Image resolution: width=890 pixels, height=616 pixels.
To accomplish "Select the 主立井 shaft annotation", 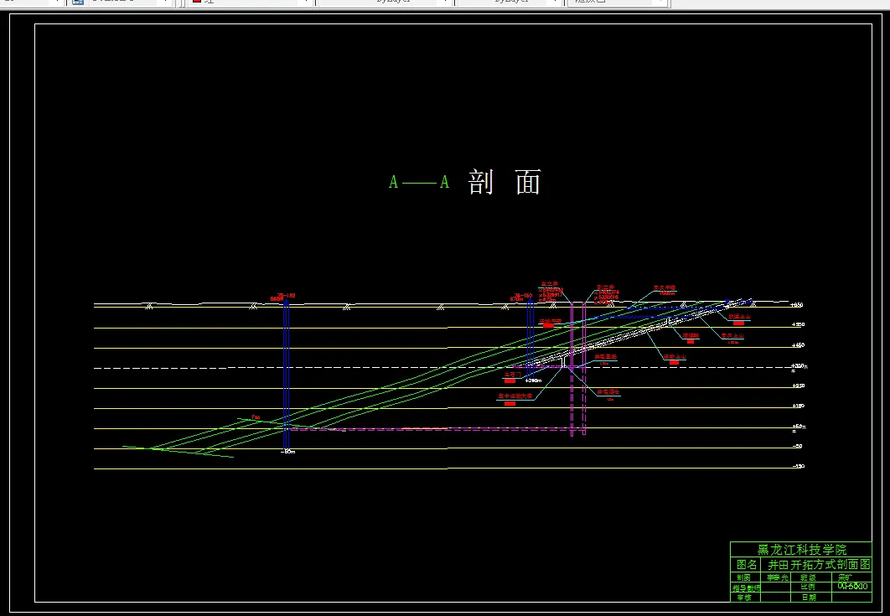I will point(550,284).
